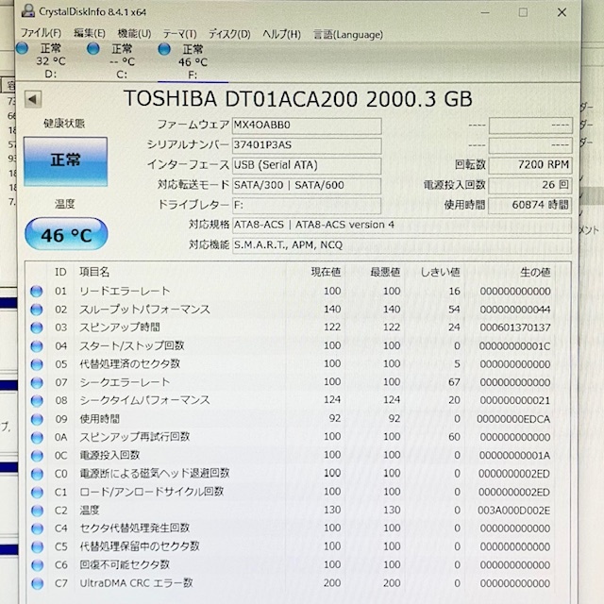Click status icon for 0A スピンアップ再試行回数

[x=37, y=438]
